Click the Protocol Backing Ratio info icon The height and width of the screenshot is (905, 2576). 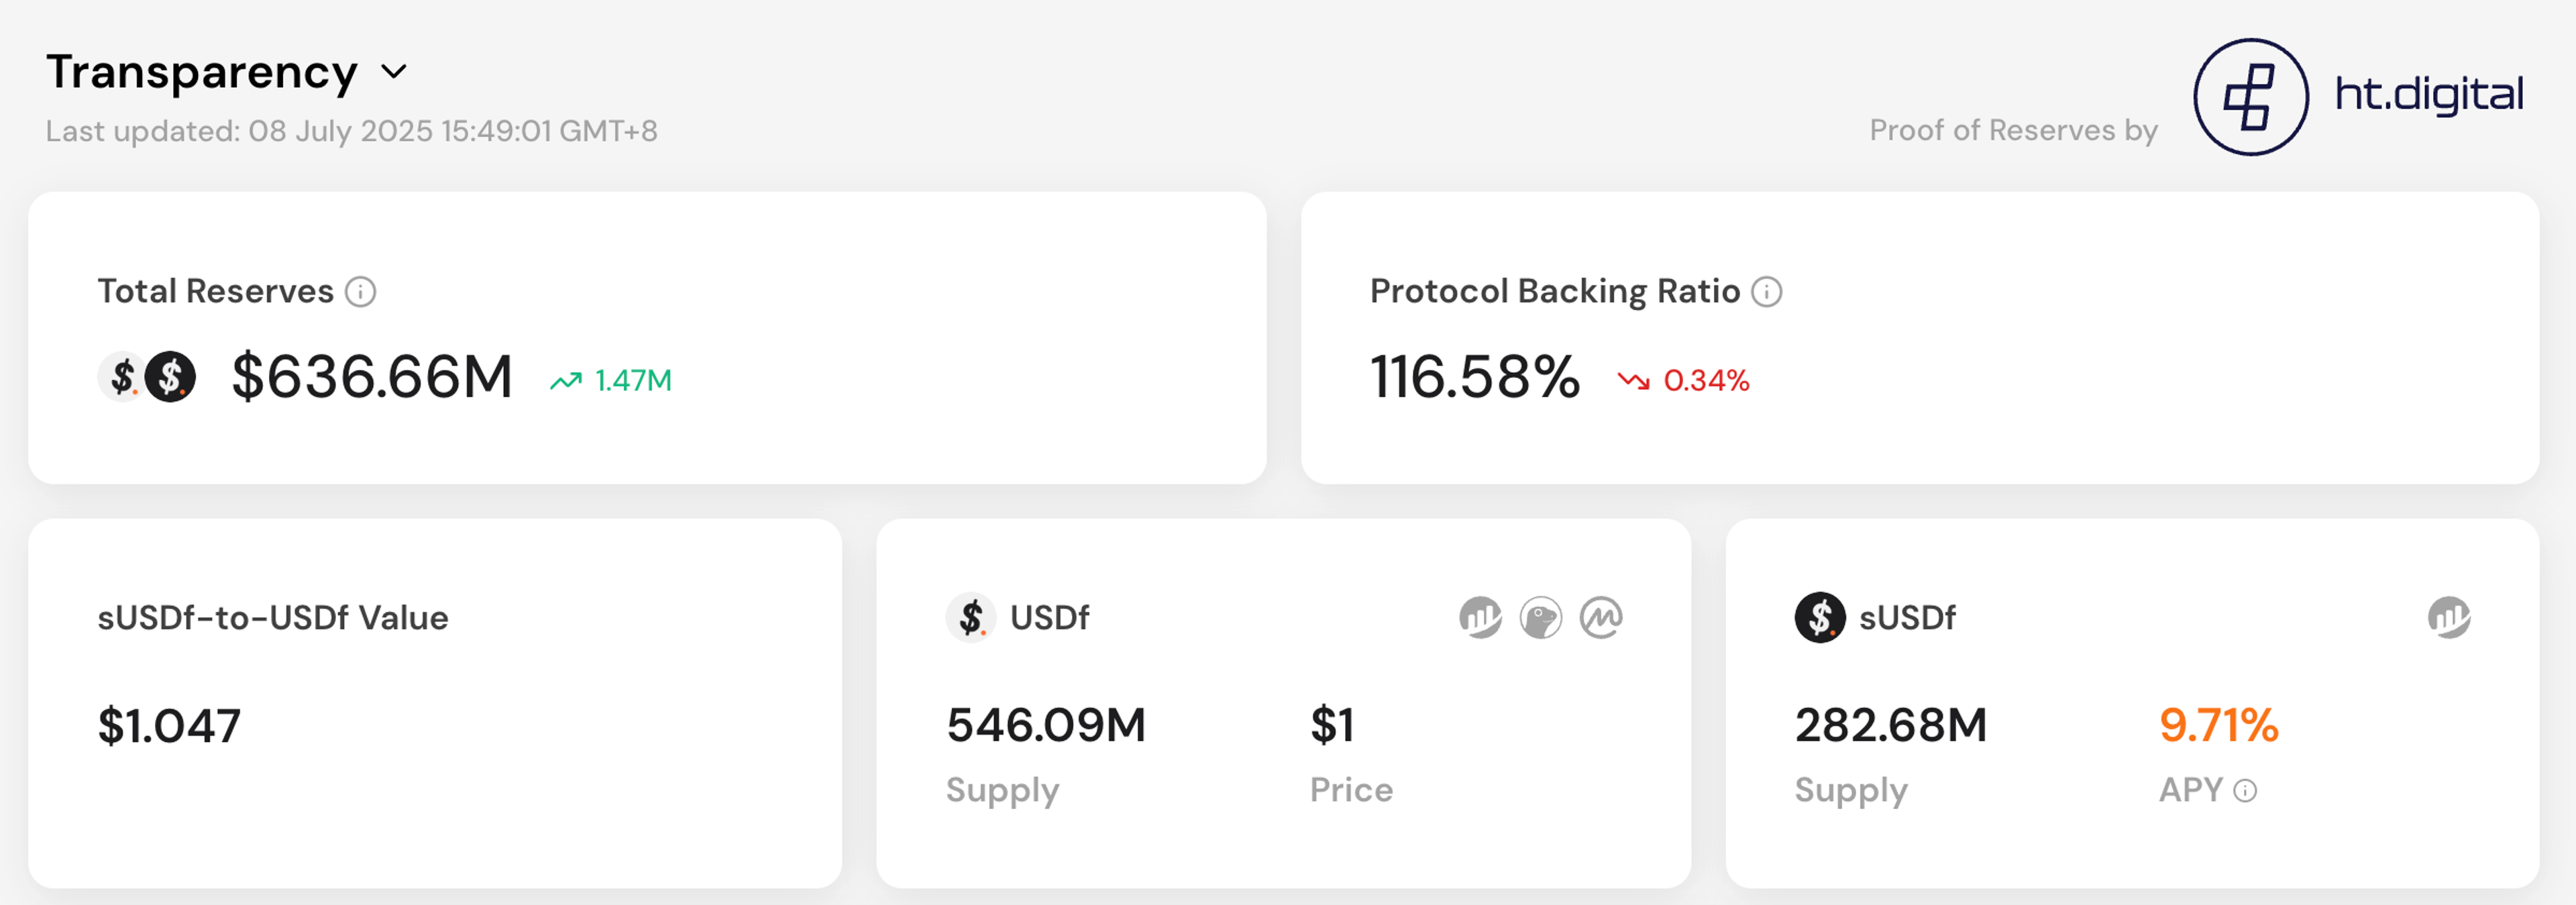pyautogui.click(x=1767, y=292)
